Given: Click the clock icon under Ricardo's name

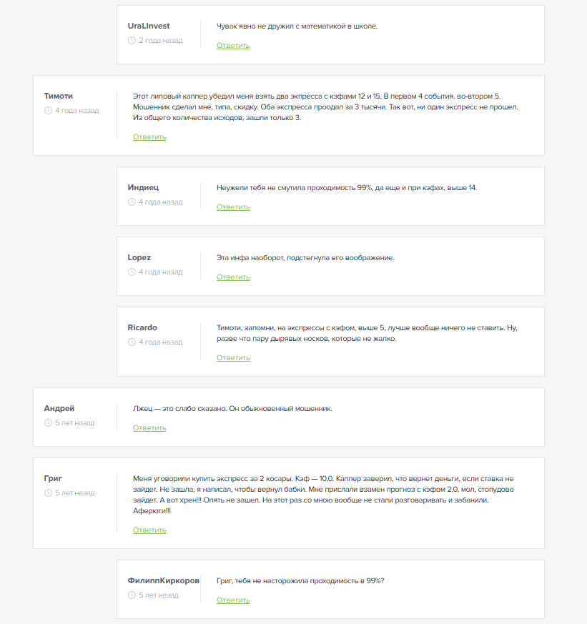Looking at the screenshot, I should [x=132, y=342].
